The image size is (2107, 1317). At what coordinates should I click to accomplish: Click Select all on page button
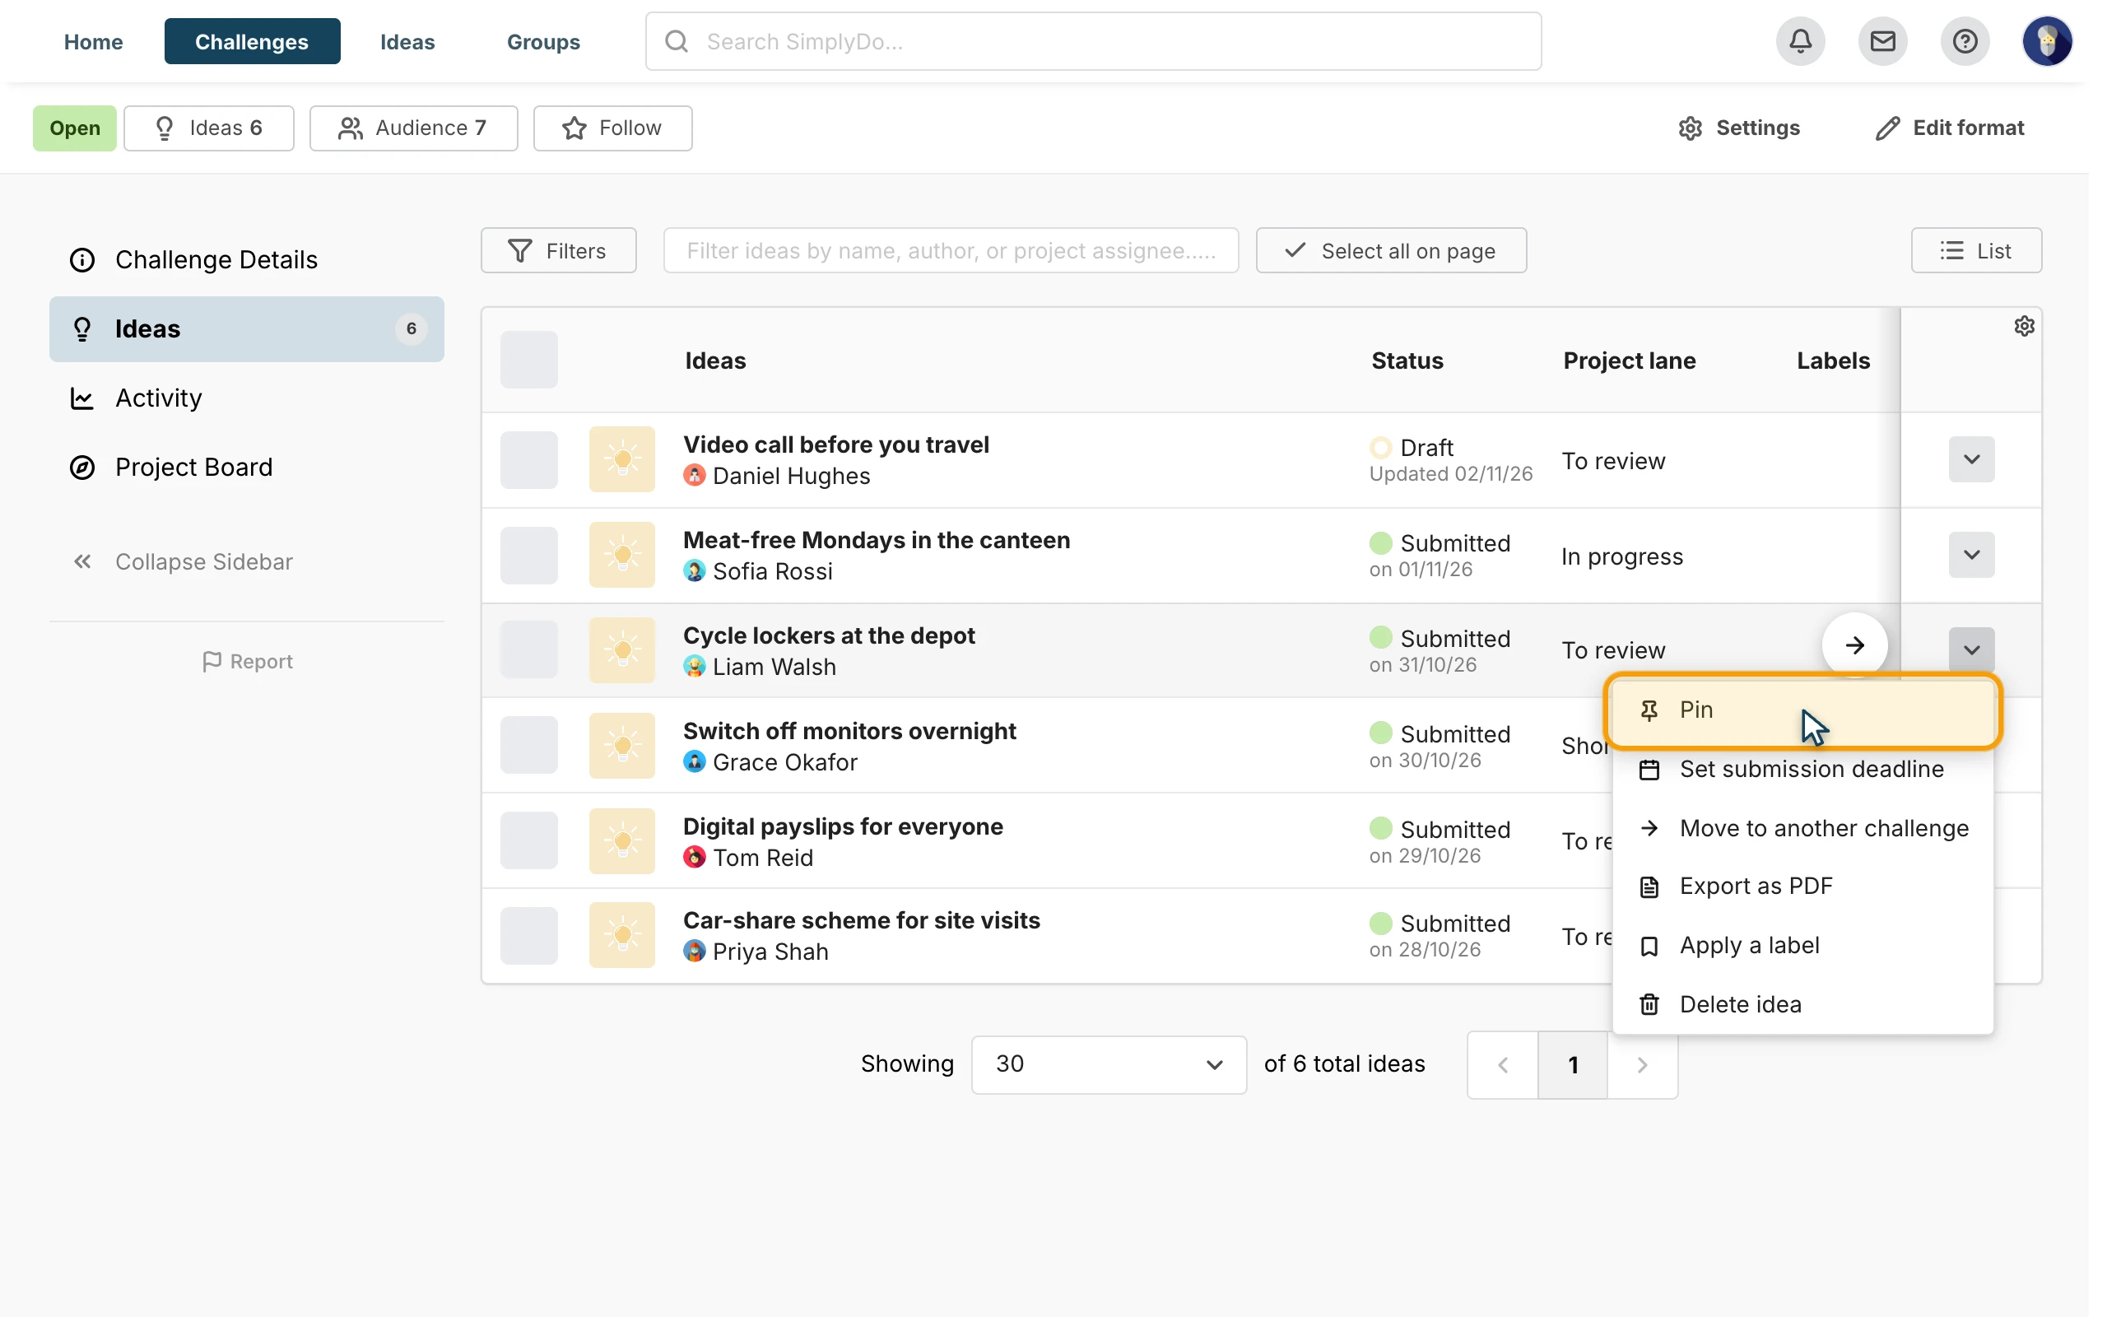tap(1390, 251)
